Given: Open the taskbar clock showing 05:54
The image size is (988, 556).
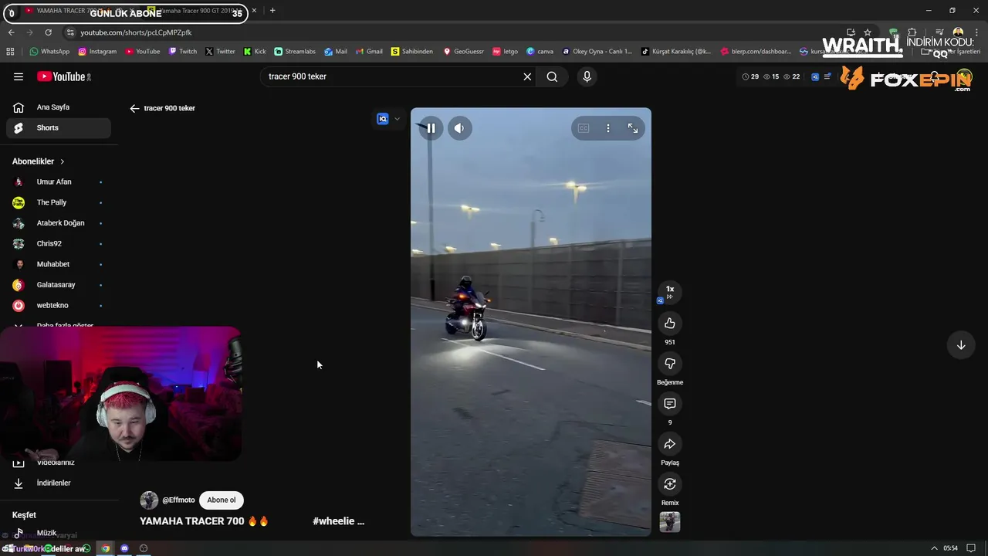Looking at the screenshot, I should click(950, 548).
